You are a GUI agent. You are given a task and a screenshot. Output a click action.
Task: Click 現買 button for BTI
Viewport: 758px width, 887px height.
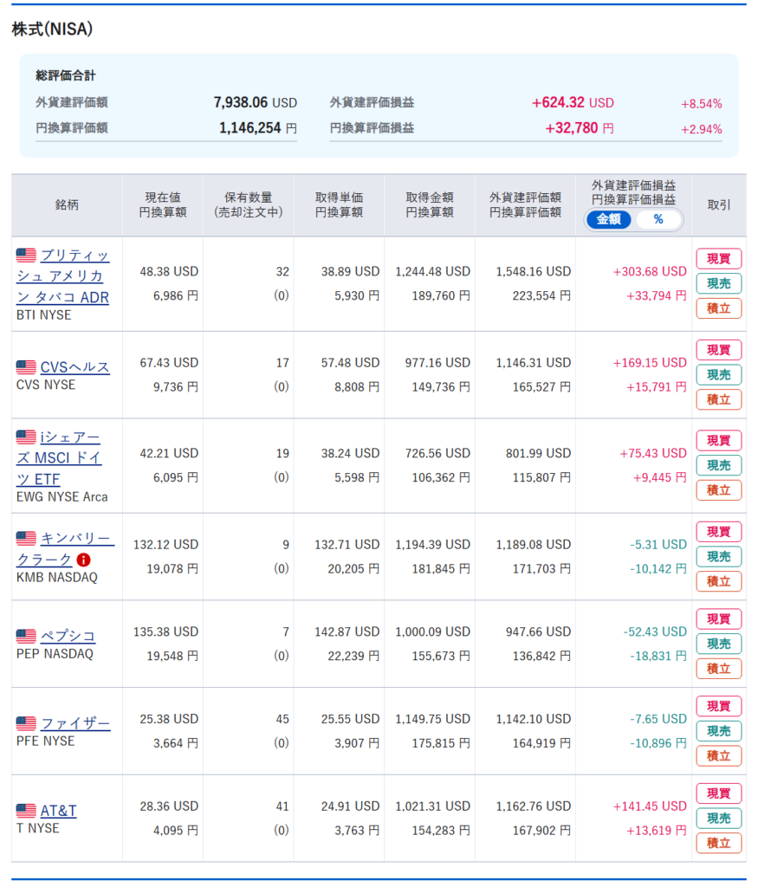(x=718, y=258)
